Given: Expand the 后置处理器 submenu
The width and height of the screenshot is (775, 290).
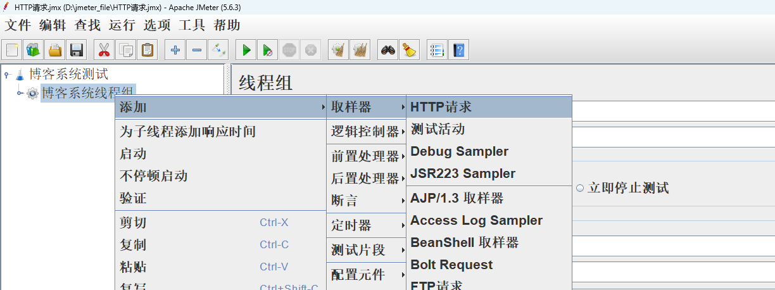Looking at the screenshot, I should tap(367, 179).
